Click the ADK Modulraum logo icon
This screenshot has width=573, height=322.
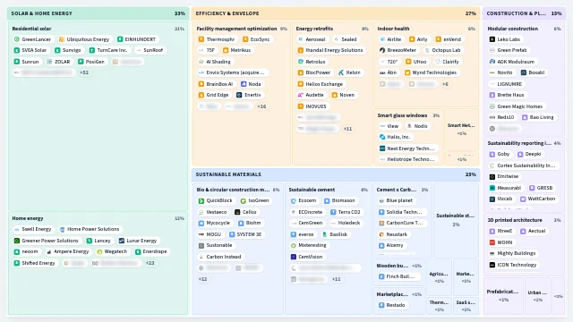pyautogui.click(x=492, y=62)
